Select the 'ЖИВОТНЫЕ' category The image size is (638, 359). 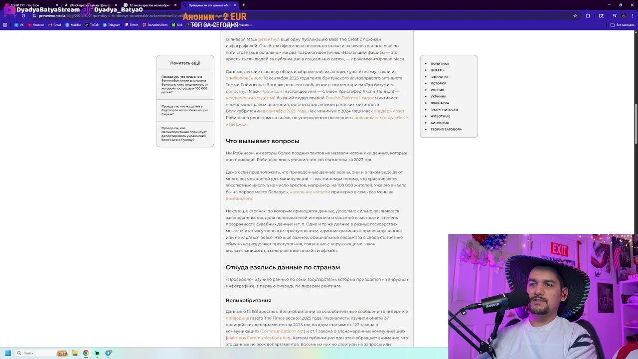[x=440, y=116]
